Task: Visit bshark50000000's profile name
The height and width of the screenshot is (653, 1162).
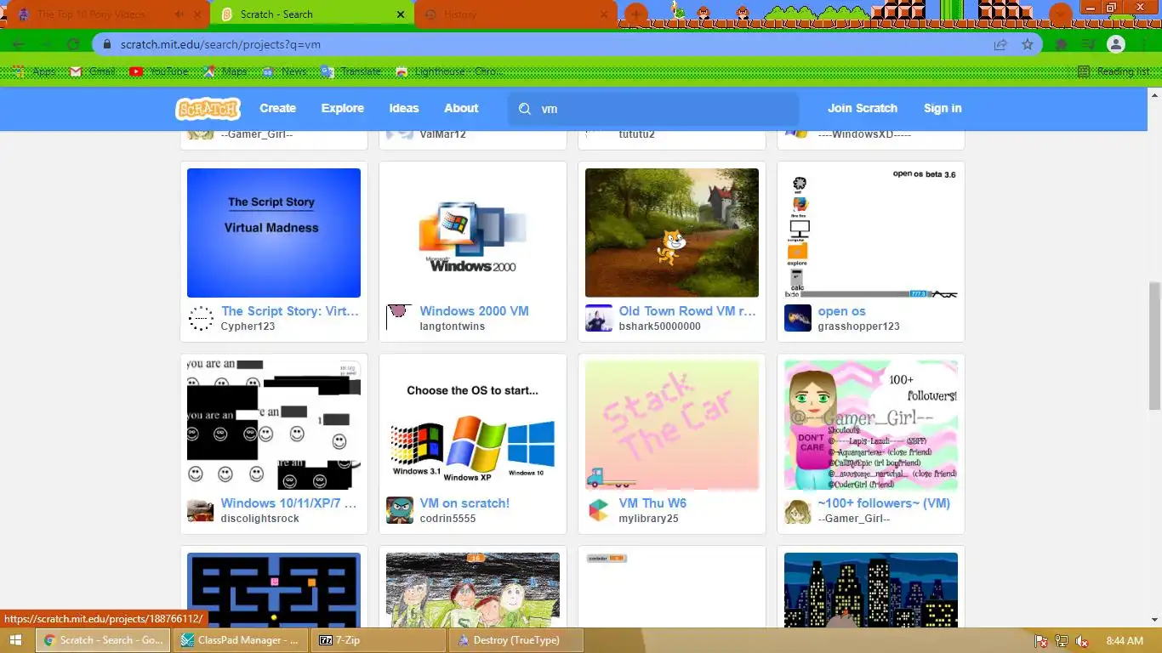Action: [660, 326]
